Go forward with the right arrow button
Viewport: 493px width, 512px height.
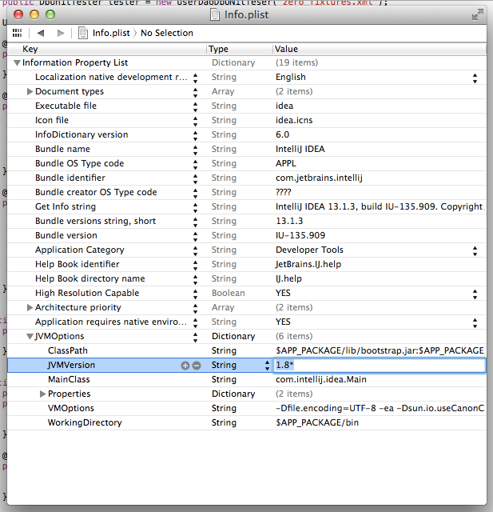[60, 33]
